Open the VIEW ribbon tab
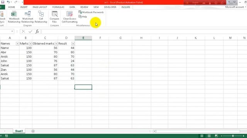The width and height of the screenshot is (247, 138). [96, 7]
